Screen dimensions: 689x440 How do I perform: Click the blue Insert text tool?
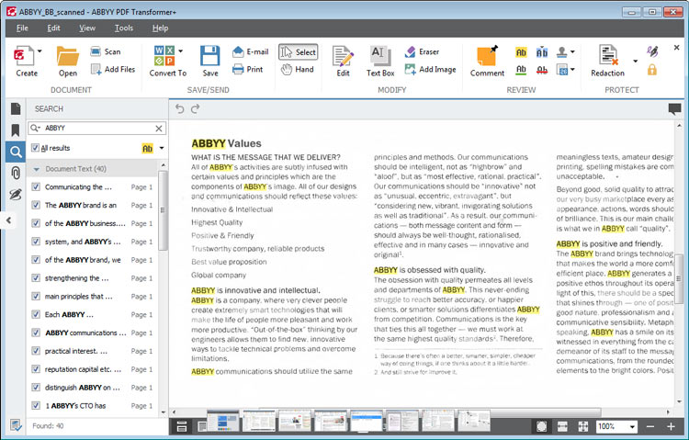(542, 52)
